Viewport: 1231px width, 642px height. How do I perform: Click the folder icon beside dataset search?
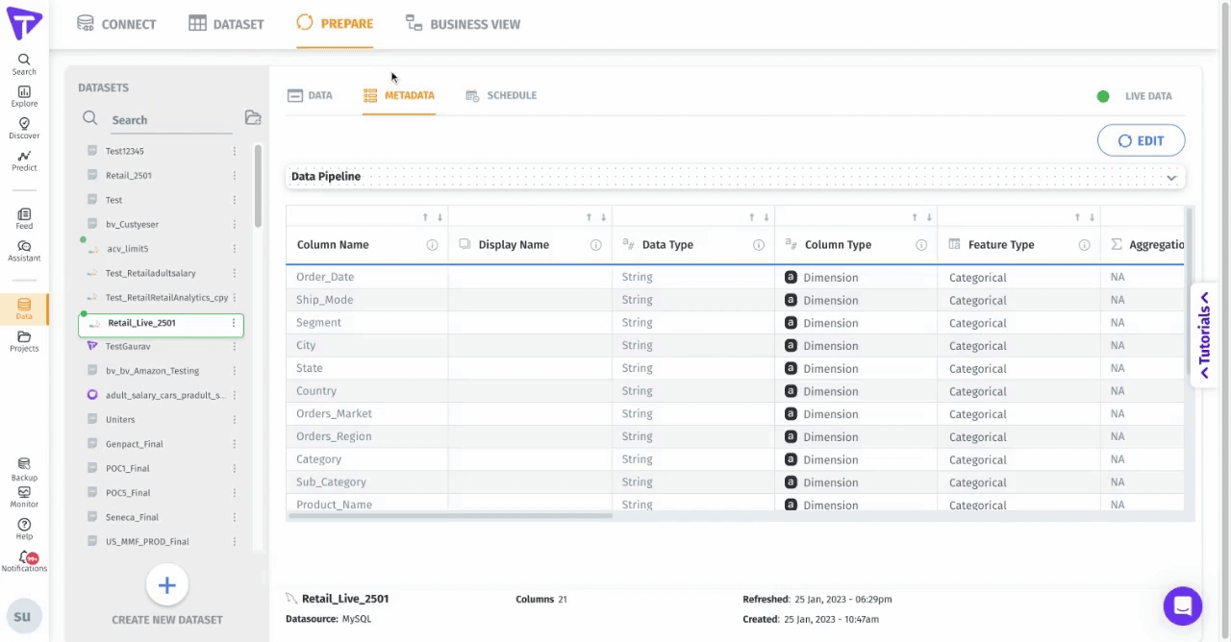click(x=253, y=118)
